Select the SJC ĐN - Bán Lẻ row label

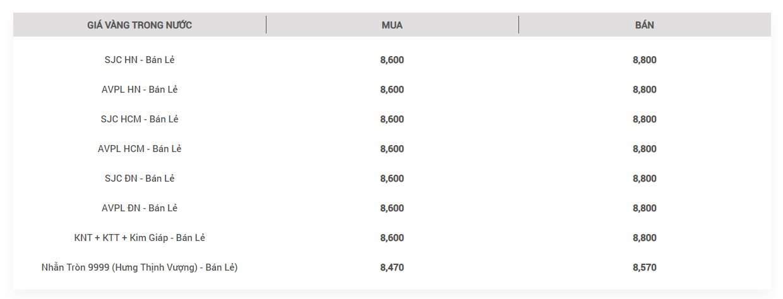coord(140,179)
